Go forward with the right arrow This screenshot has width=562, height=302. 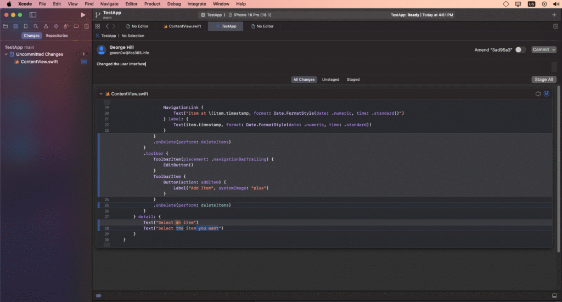tap(114, 26)
